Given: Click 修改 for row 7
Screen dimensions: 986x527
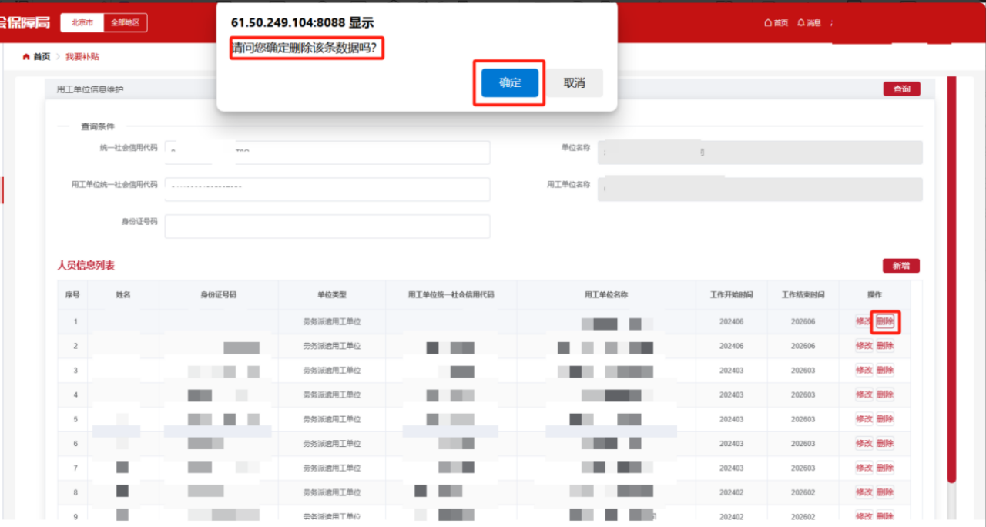Looking at the screenshot, I should click(864, 468).
